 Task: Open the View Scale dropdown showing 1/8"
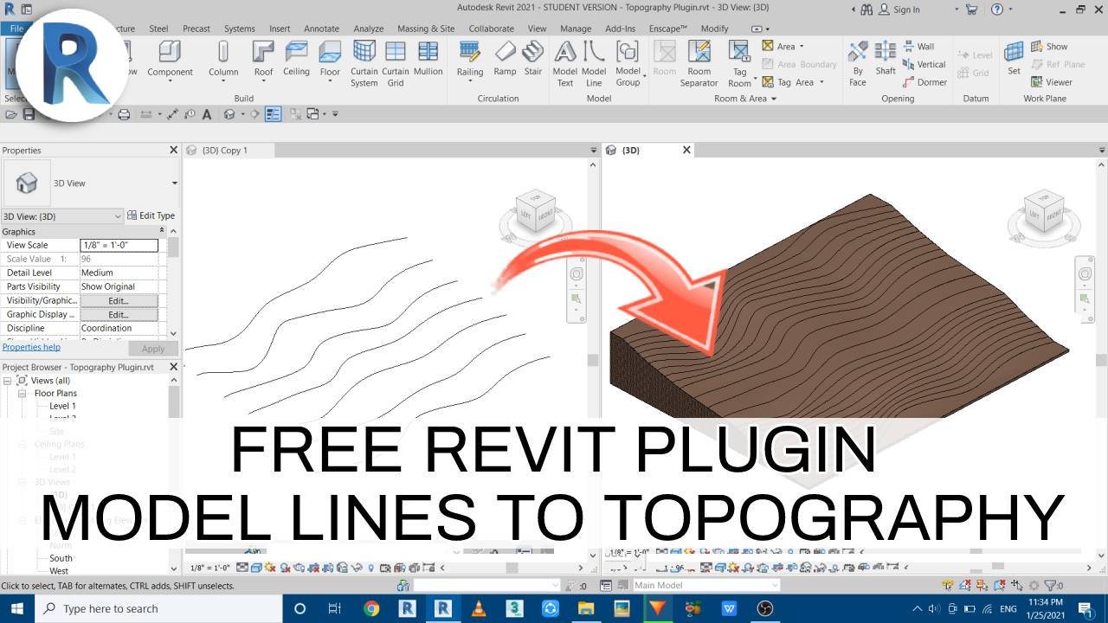click(119, 245)
